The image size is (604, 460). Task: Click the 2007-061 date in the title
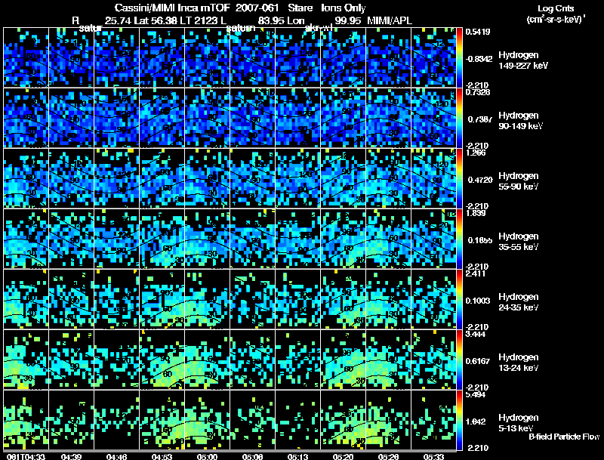click(x=257, y=8)
